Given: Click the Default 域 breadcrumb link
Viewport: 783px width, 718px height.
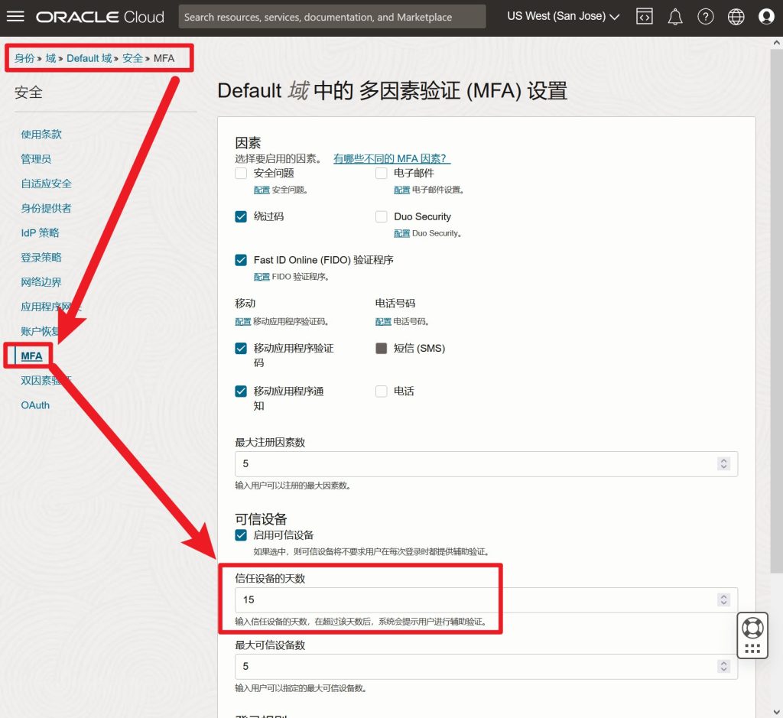Looking at the screenshot, I should point(89,58).
